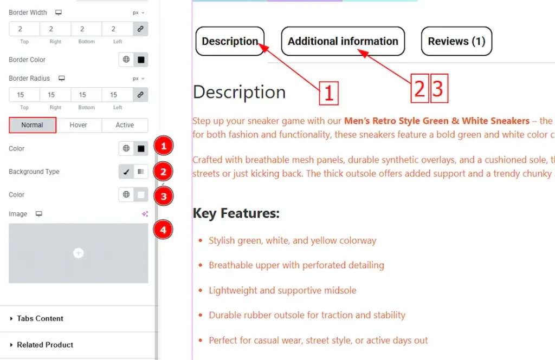
Task: Click the Reviews (1) tab button
Action: point(456,41)
